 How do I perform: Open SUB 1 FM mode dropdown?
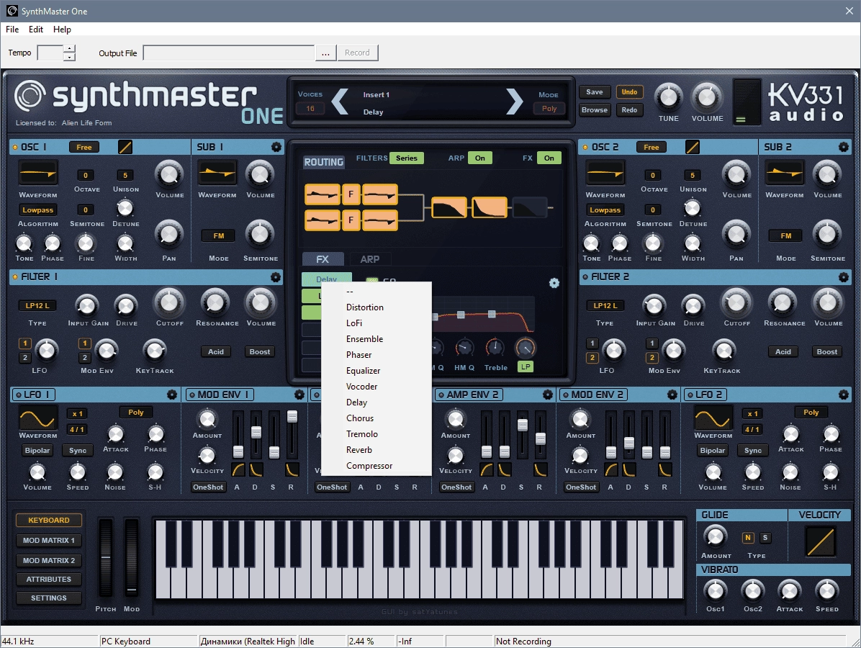point(219,236)
